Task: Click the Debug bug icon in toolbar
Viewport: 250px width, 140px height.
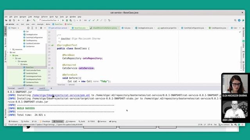Action: click(67, 20)
